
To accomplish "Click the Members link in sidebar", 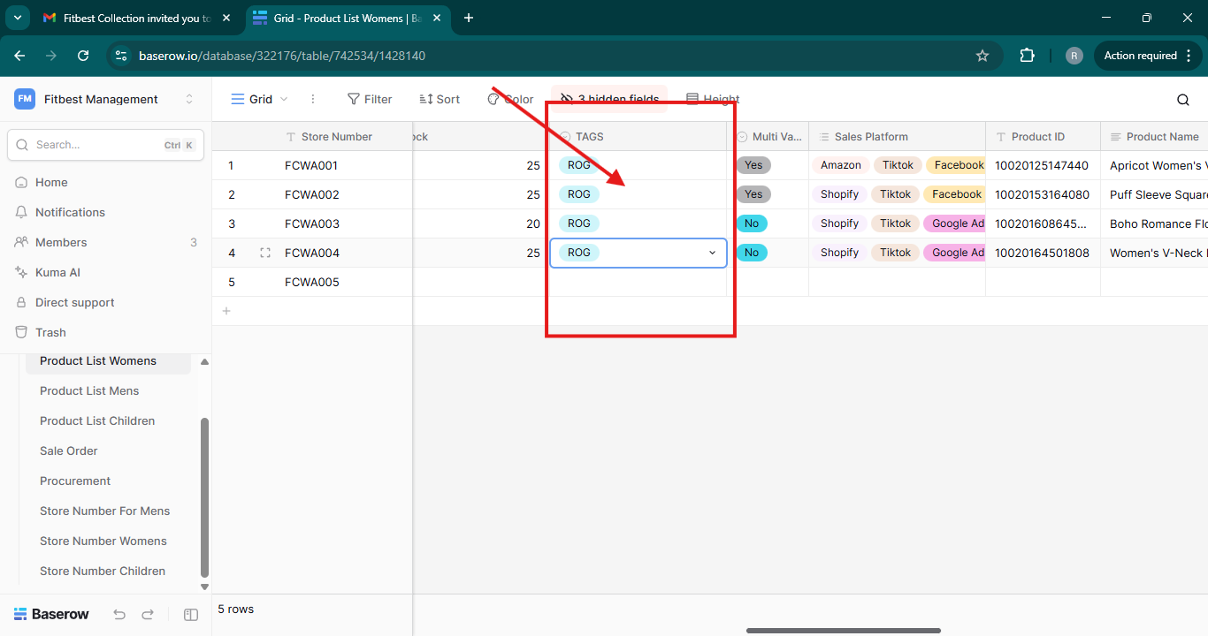I will [61, 242].
